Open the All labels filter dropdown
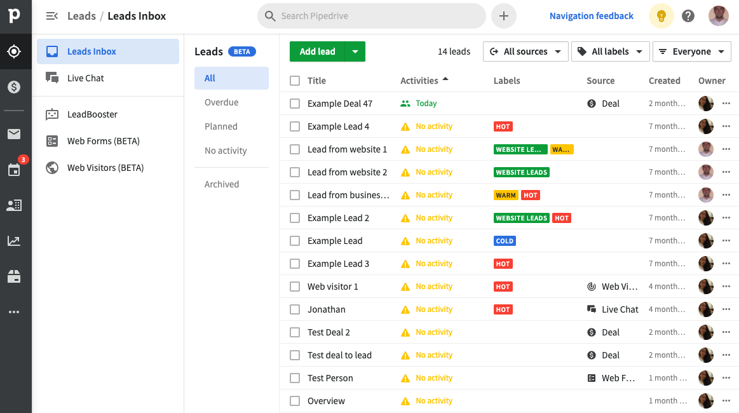739x413 pixels. point(611,51)
